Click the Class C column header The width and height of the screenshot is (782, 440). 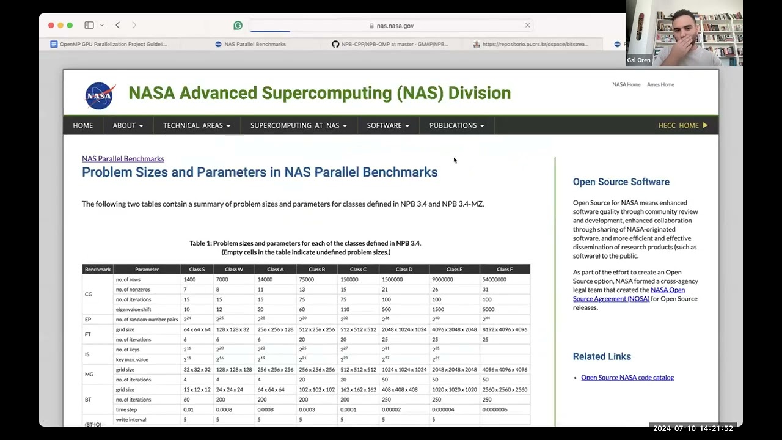pos(358,269)
